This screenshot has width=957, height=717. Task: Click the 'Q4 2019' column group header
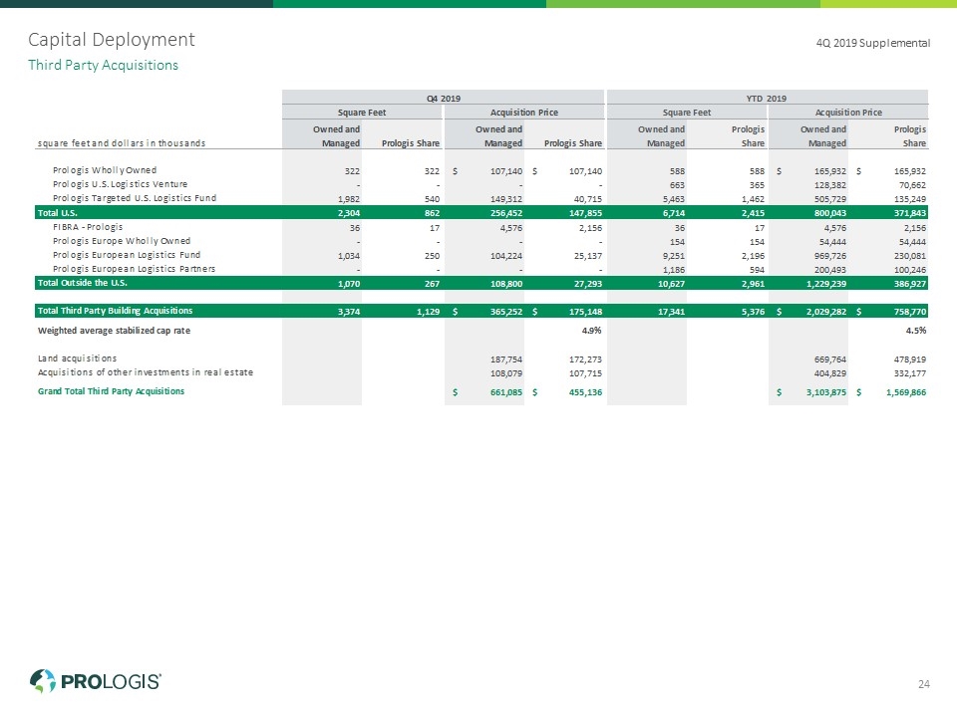[x=443, y=99]
